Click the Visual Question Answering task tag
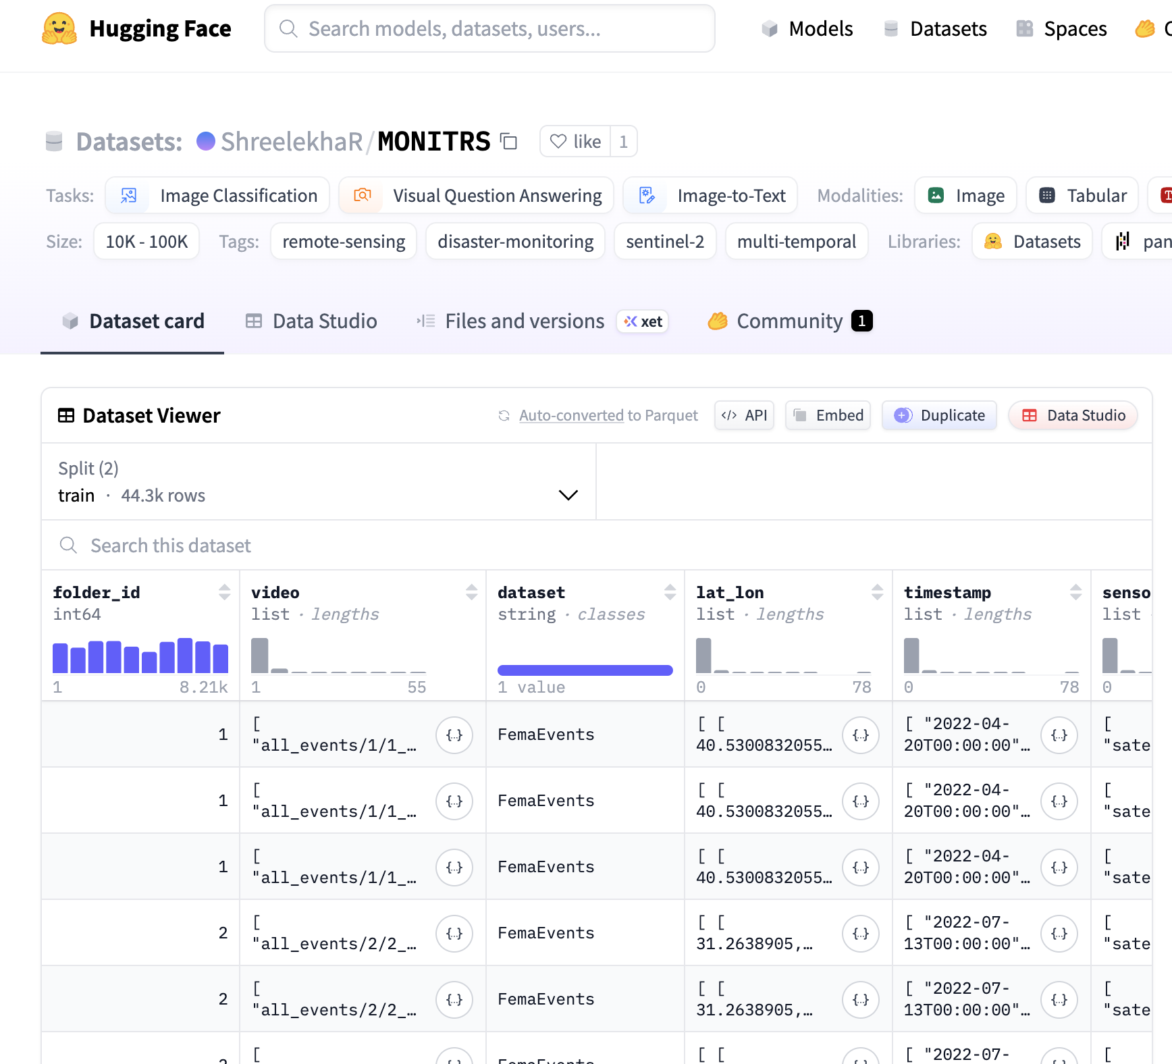The width and height of the screenshot is (1172, 1064). coord(477,196)
